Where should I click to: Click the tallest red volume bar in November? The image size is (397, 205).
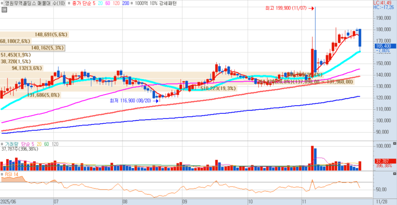(312, 158)
